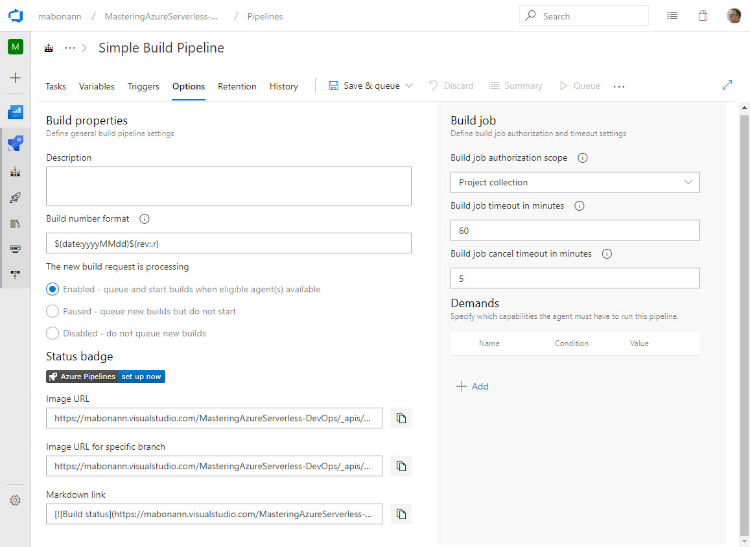
Task: Open the project M avatar tile
Action: tap(16, 47)
